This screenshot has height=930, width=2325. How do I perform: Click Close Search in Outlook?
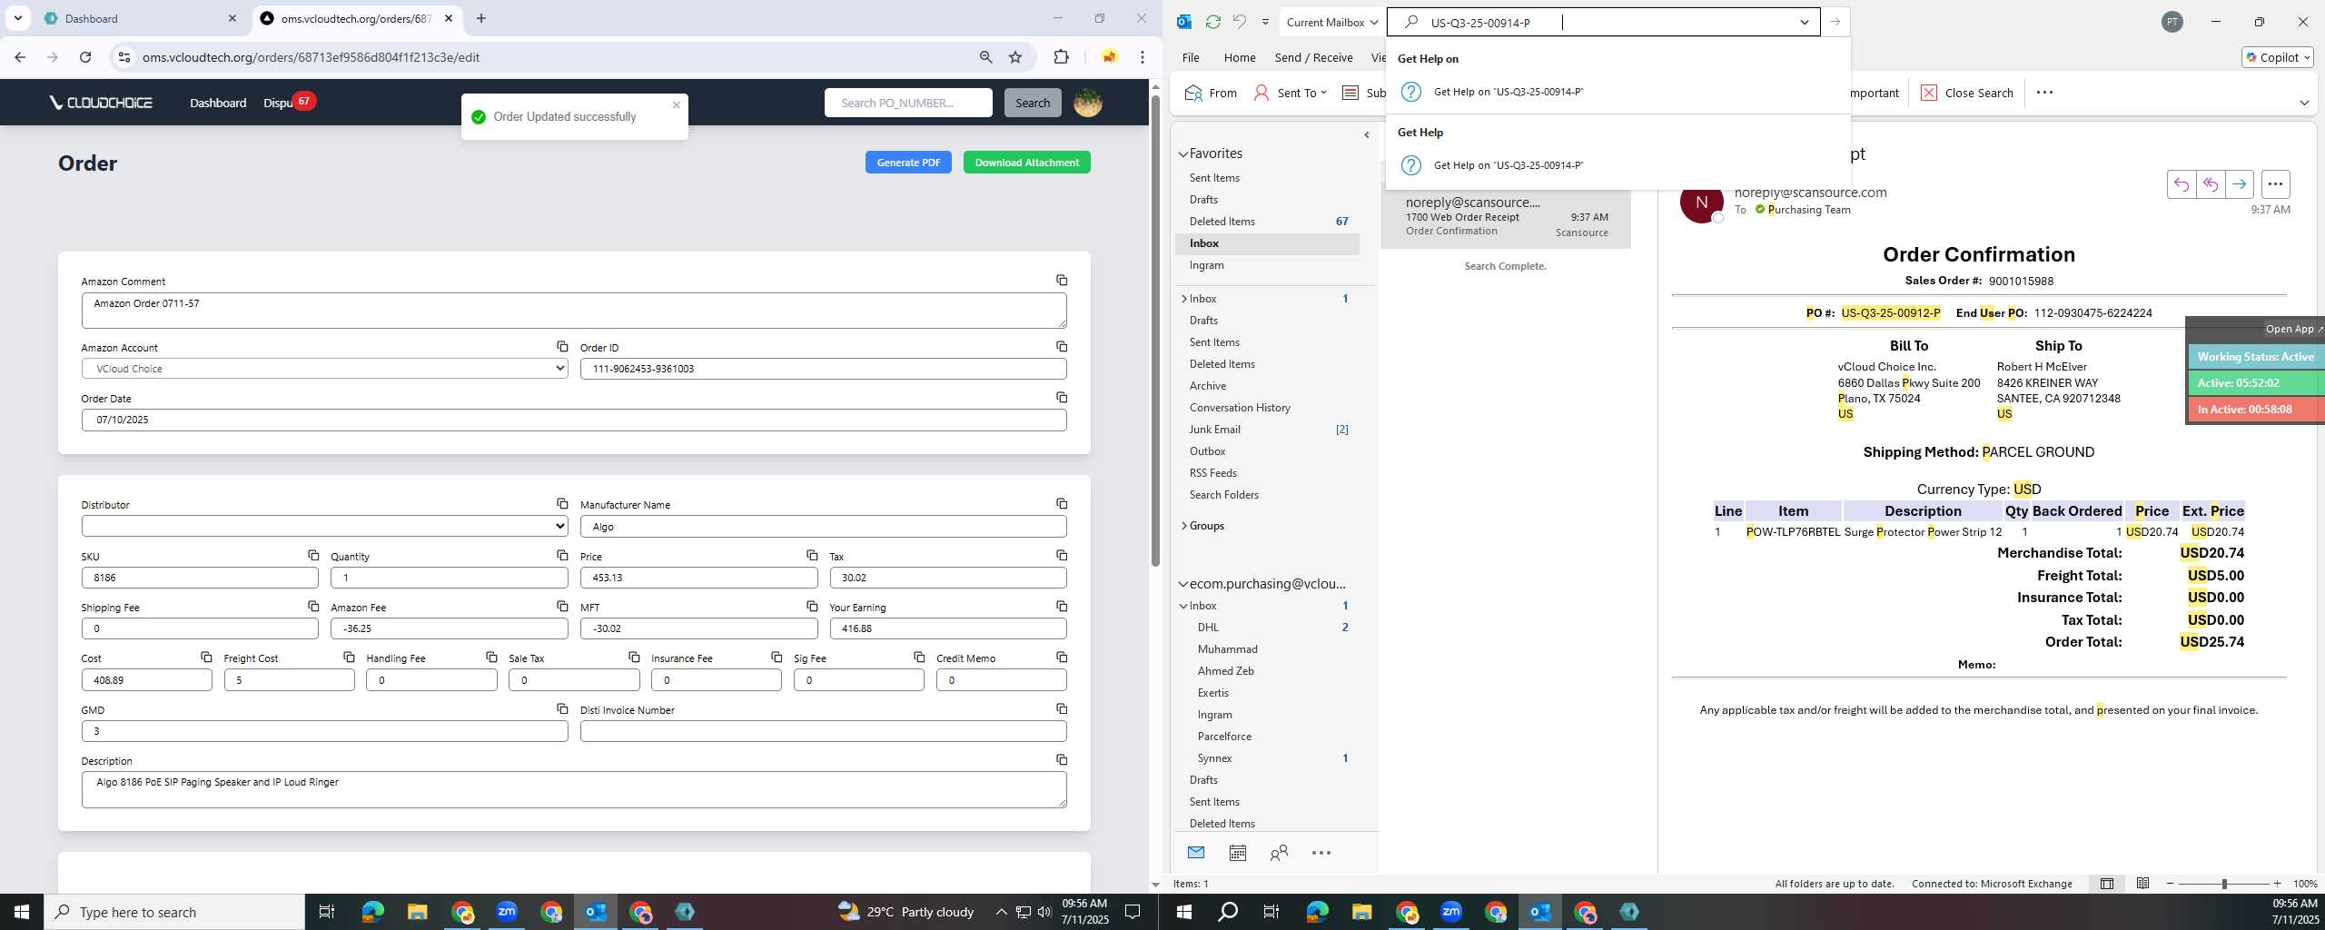point(1966,93)
